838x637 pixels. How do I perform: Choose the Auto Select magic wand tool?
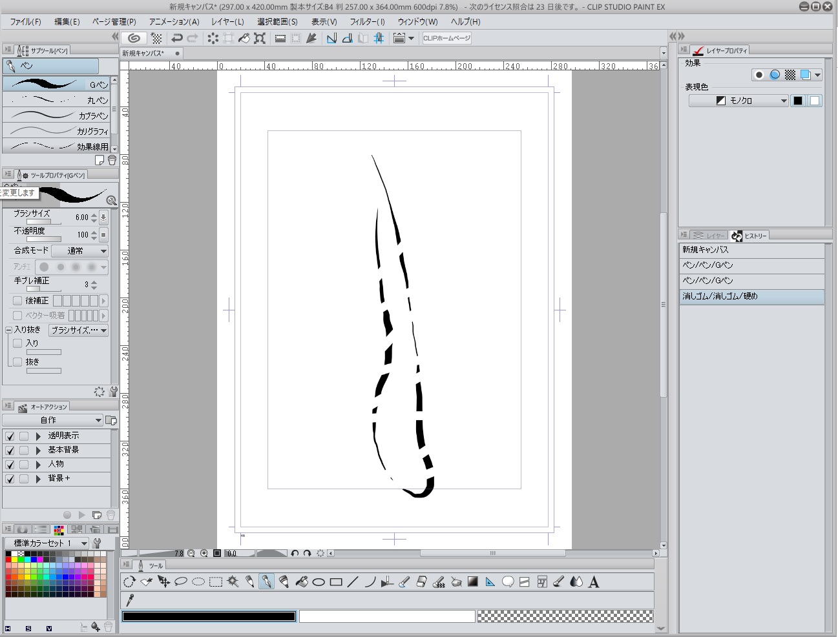tap(233, 582)
